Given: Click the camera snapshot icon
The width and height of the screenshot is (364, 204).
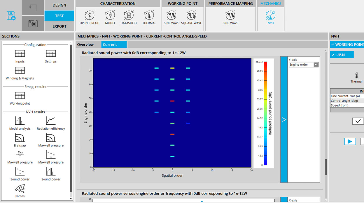Looking at the screenshot, I should point(33,24).
